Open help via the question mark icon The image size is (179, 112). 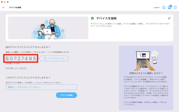pos(175,7)
